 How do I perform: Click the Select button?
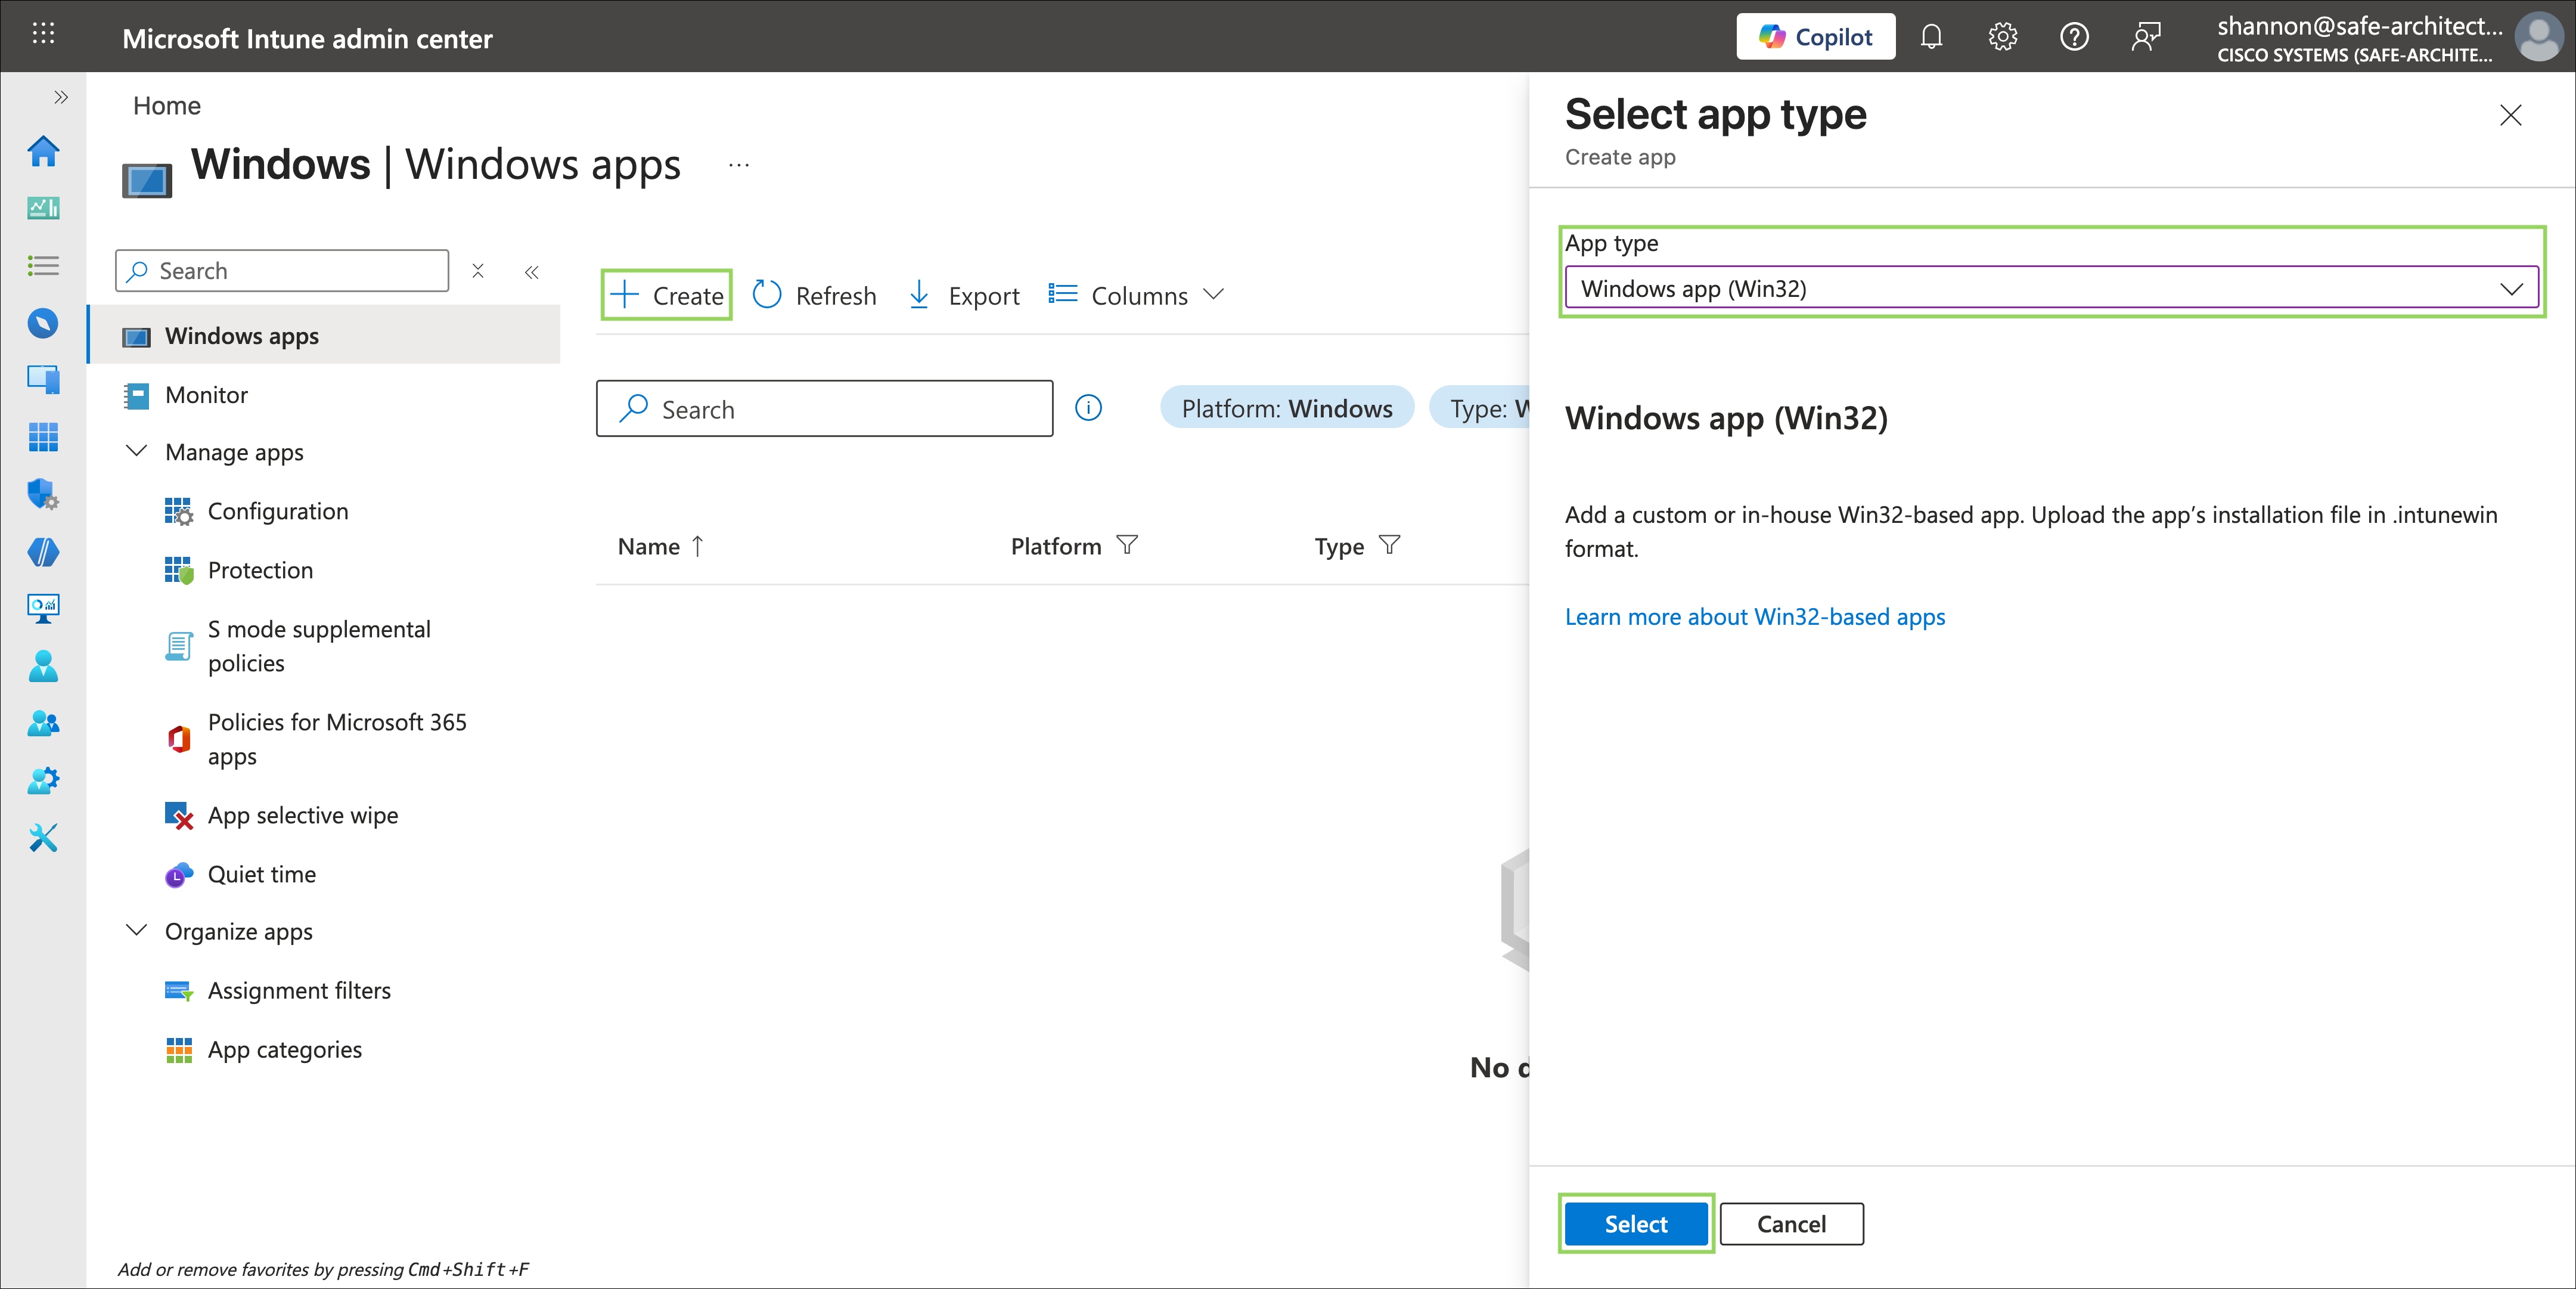point(1636,1224)
